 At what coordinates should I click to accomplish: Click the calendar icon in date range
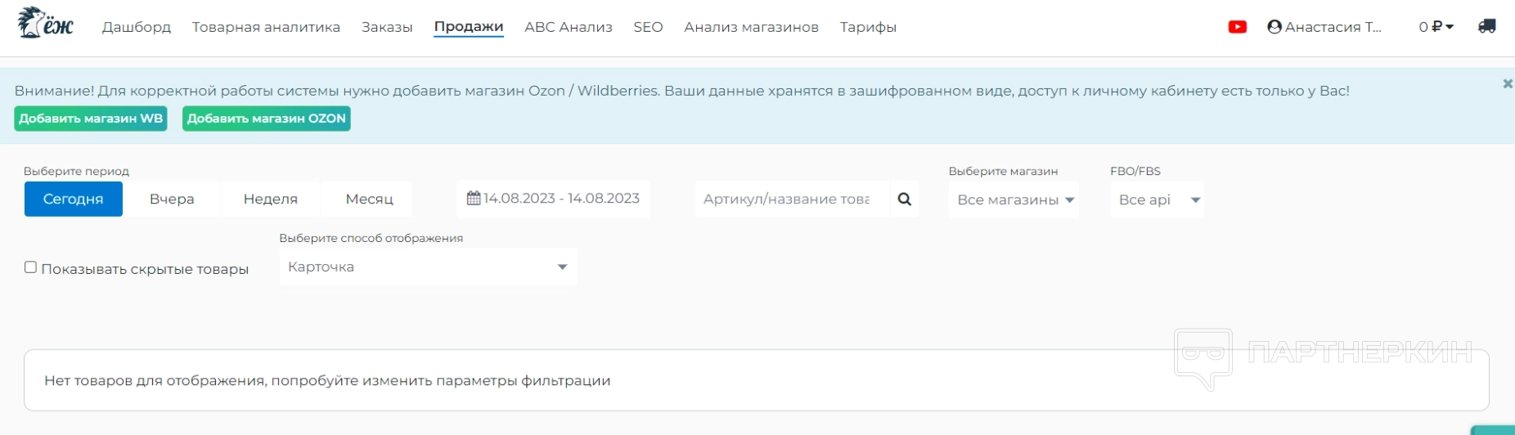tap(474, 199)
